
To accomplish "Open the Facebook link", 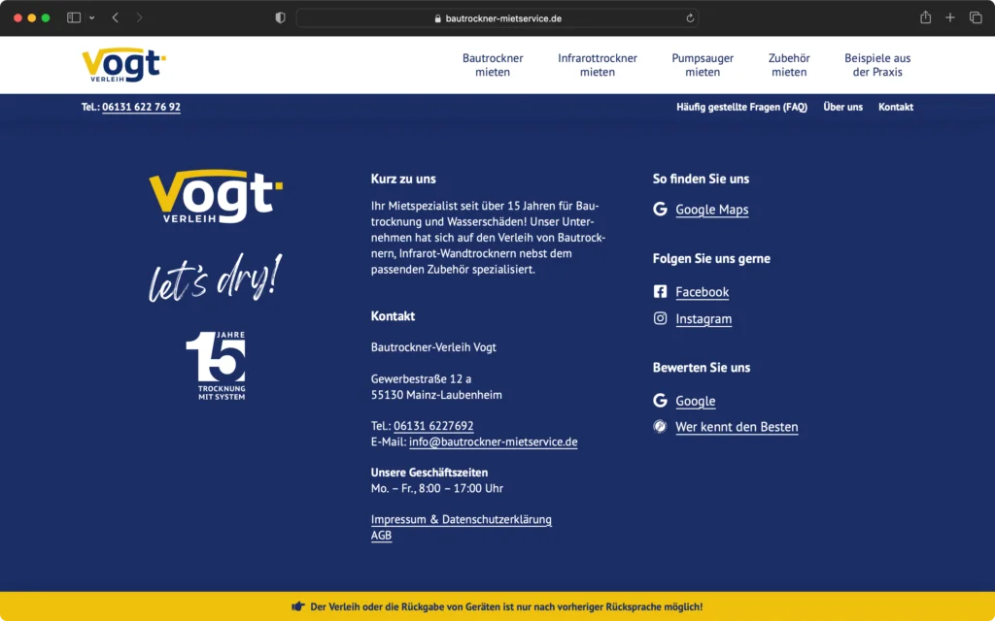I will pyautogui.click(x=702, y=292).
